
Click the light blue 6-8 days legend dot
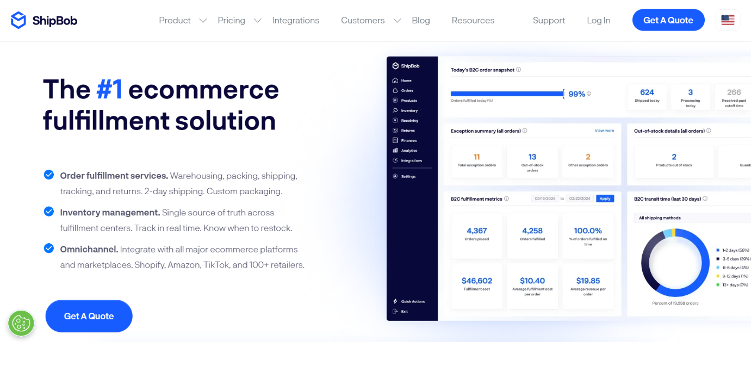(718, 268)
